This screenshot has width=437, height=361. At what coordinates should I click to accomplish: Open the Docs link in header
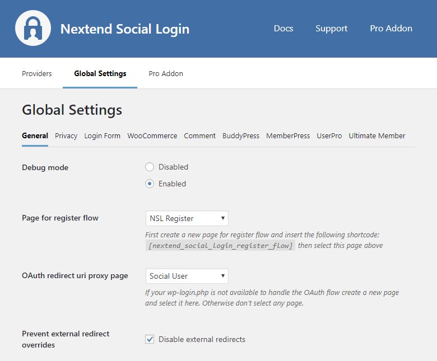tap(283, 29)
